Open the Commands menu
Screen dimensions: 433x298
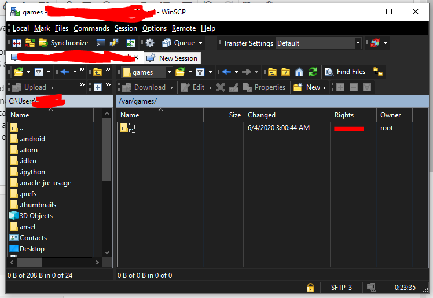click(91, 28)
